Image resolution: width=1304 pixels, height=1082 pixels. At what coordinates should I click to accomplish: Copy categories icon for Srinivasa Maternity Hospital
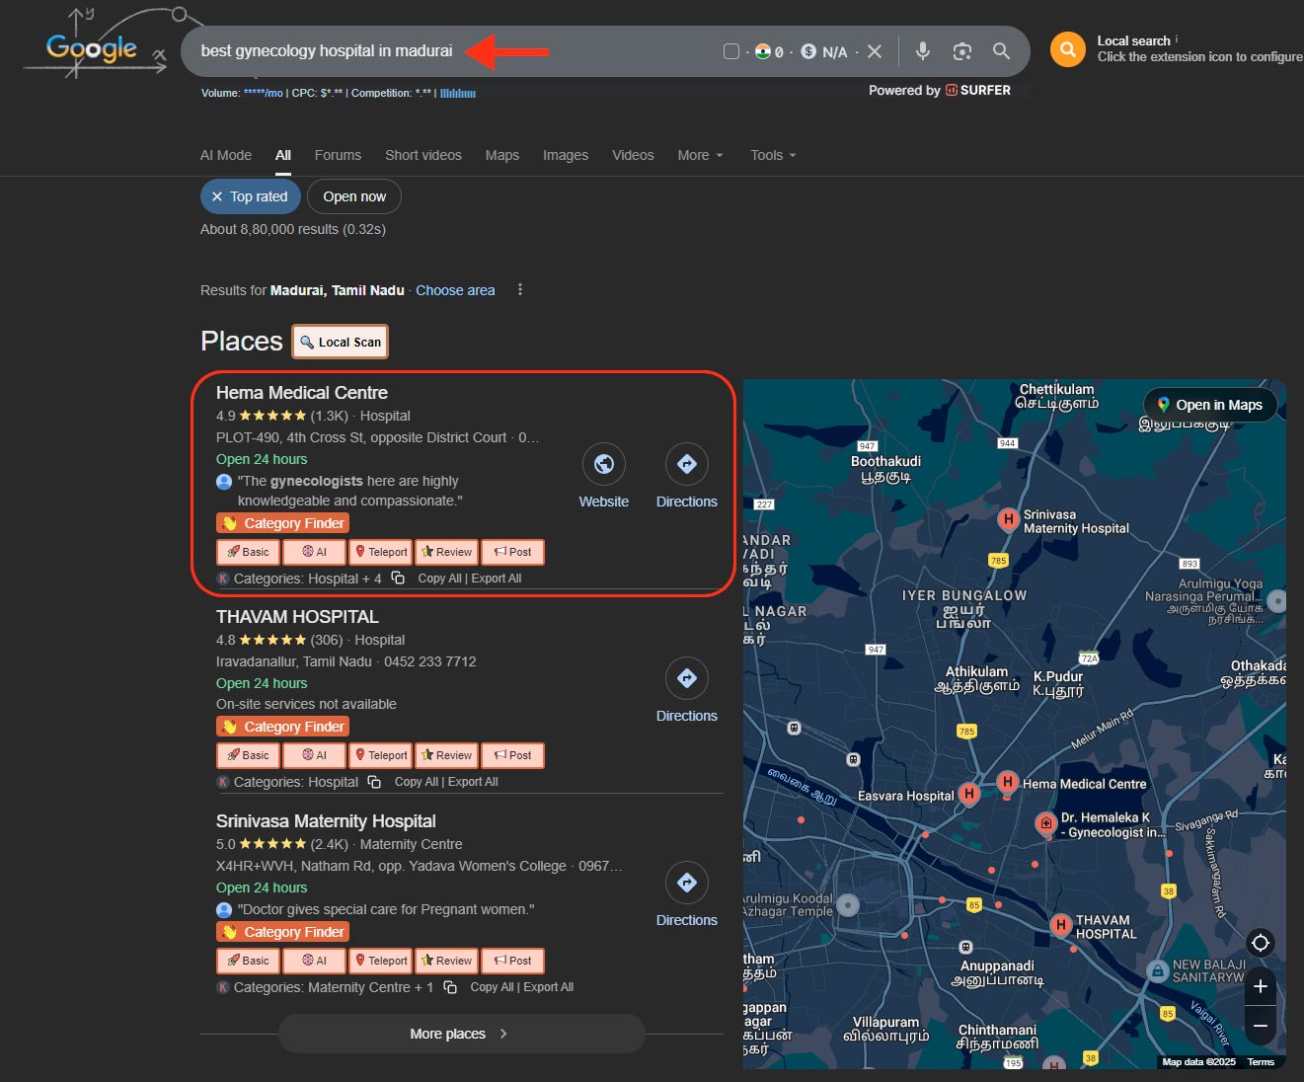[x=450, y=987]
